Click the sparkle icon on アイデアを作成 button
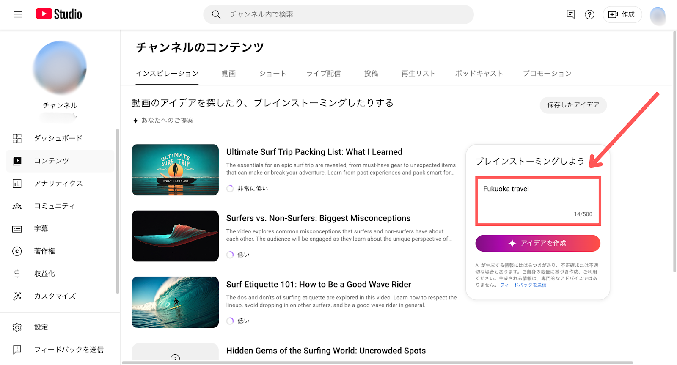Screen dimensions: 677x365 pyautogui.click(x=512, y=243)
